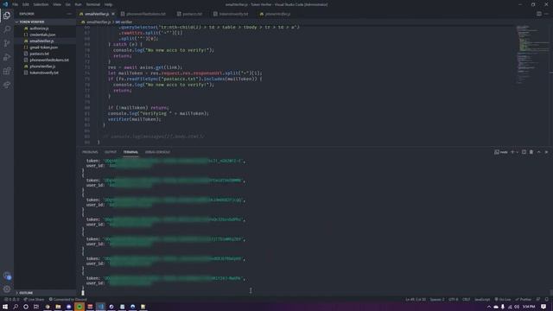Close the terminal panel
This screenshot has width=553, height=311.
pyautogui.click(x=546, y=152)
